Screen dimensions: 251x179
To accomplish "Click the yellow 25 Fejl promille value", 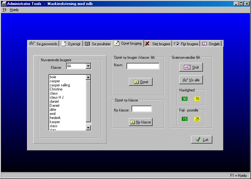I will click(x=197, y=119).
